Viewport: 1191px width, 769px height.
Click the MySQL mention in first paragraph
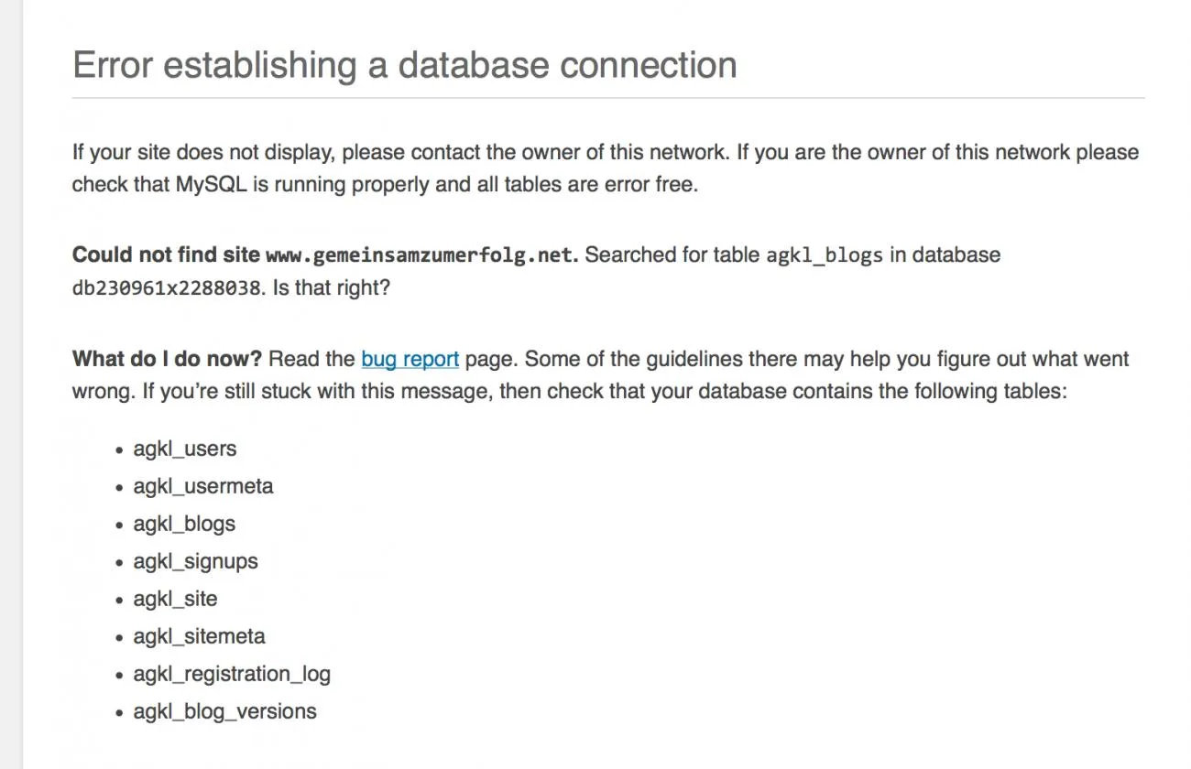[210, 184]
